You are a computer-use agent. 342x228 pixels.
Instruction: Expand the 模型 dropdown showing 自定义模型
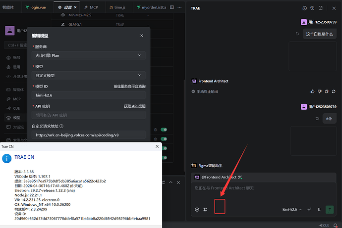click(89, 75)
